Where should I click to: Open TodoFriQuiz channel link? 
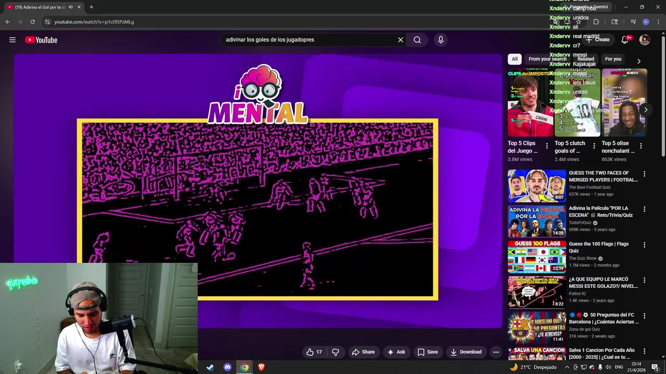(x=580, y=222)
